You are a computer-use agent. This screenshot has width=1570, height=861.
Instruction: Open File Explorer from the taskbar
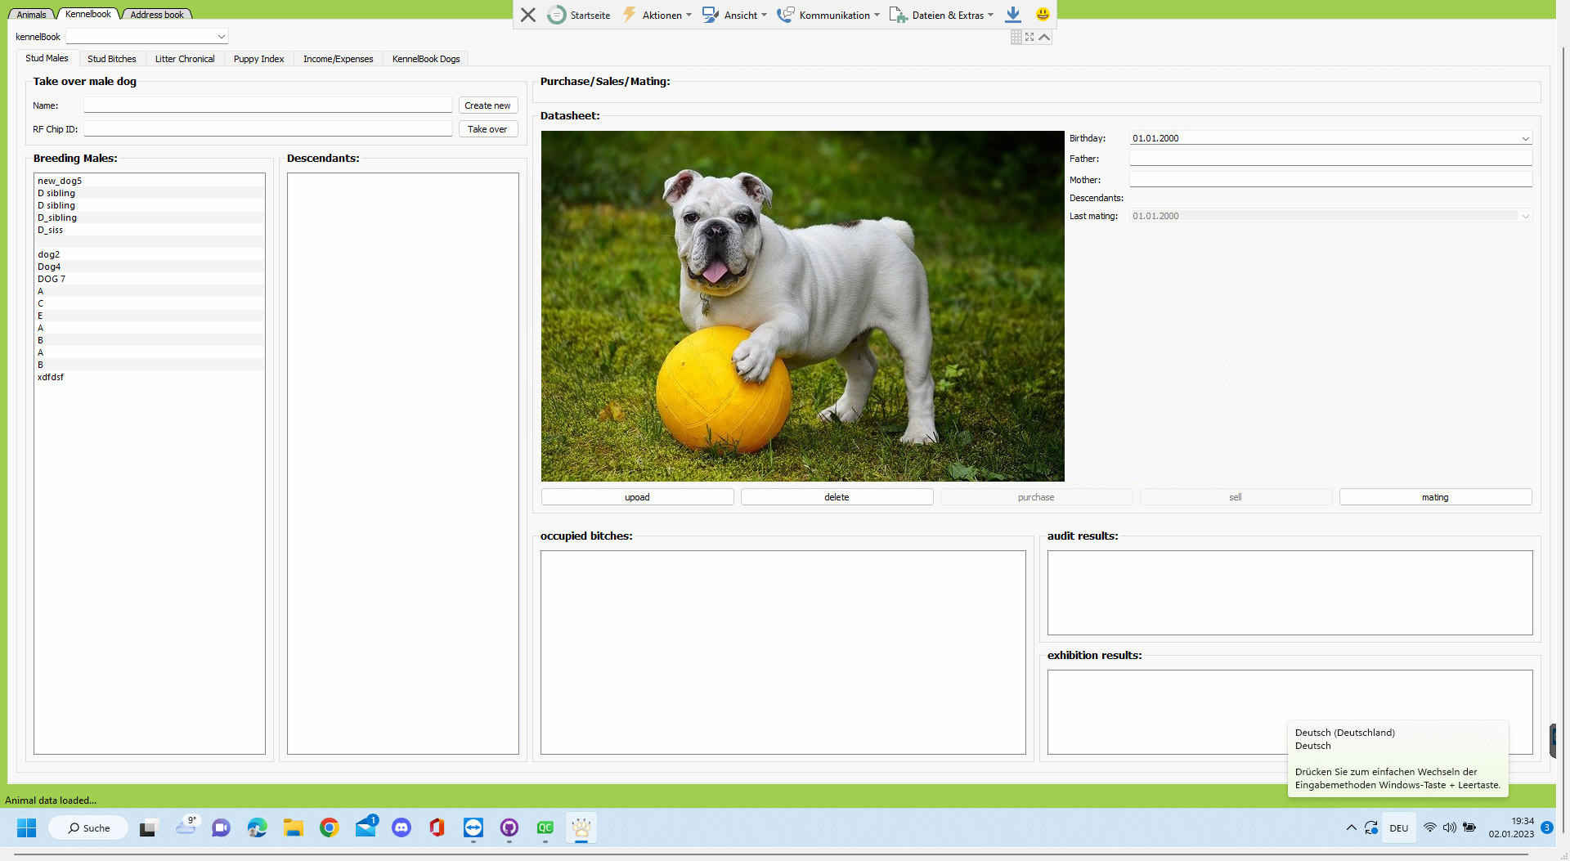[x=293, y=827]
